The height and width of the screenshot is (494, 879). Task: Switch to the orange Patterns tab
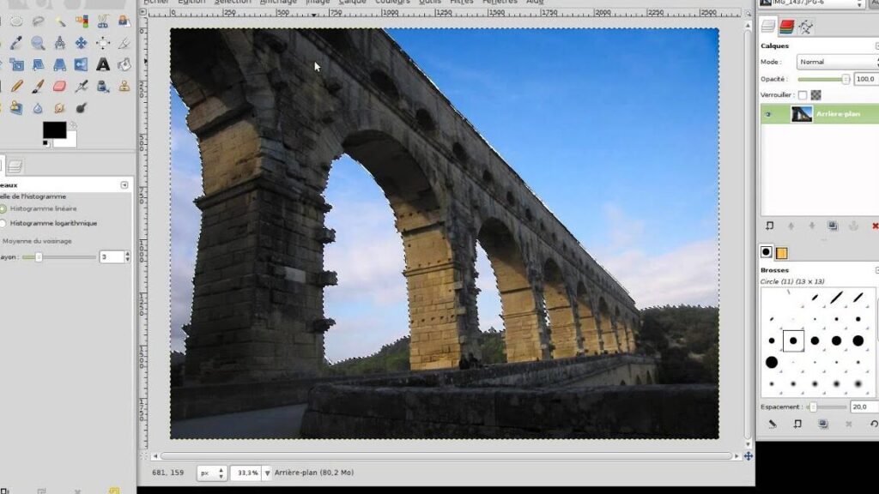pos(781,253)
